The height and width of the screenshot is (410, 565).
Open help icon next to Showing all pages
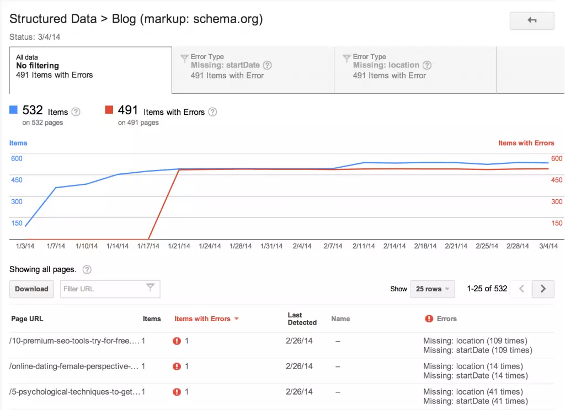tap(87, 269)
